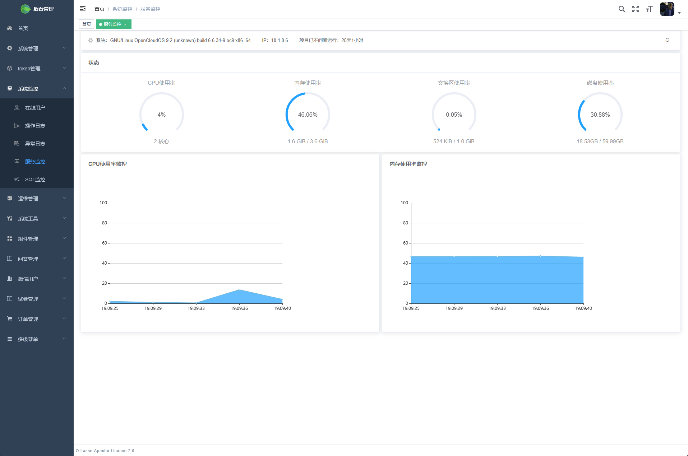Collapse the 系统监控 menu chevron
688x456 pixels.
[x=64, y=88]
